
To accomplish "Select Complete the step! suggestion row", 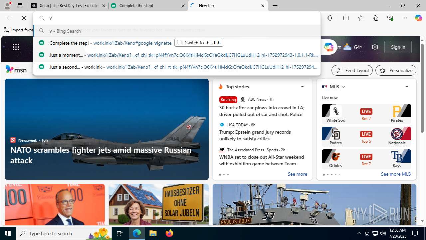I will click(177, 43).
